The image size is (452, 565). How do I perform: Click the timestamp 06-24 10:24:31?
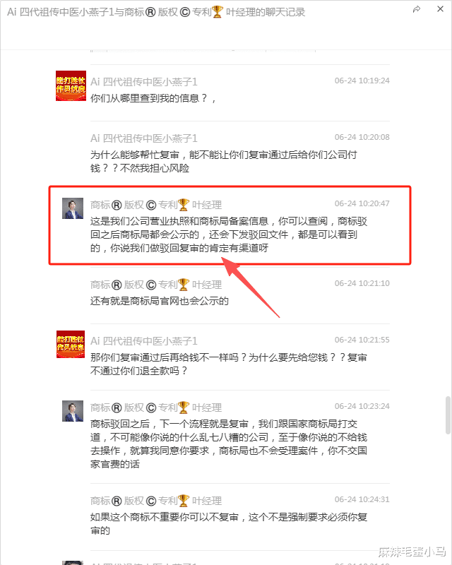click(362, 499)
